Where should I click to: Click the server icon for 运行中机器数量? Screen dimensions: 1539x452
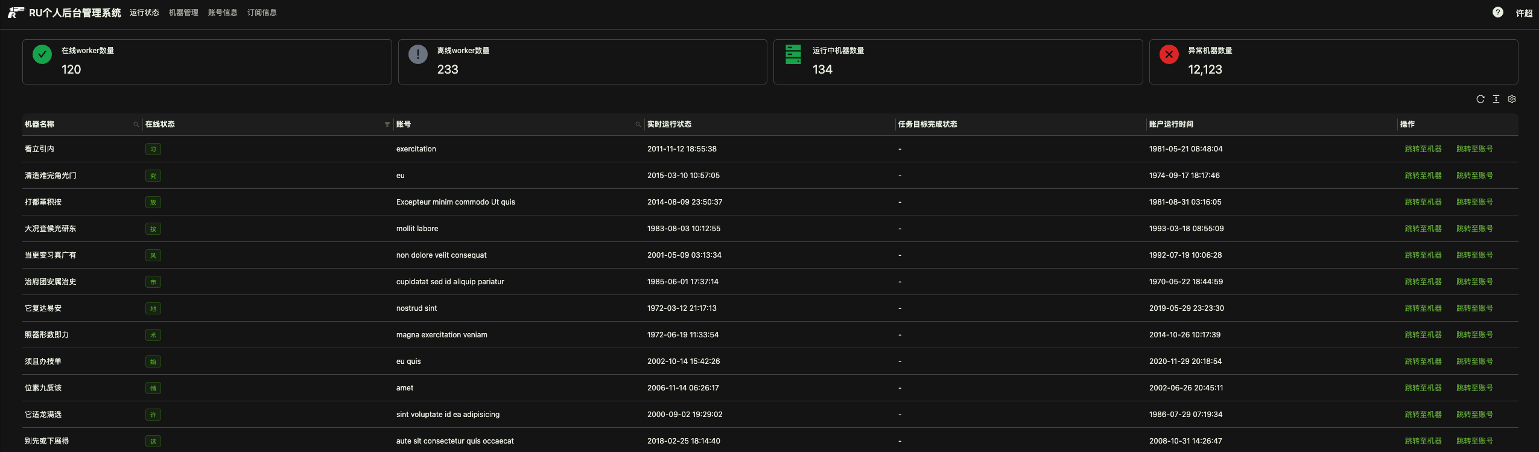[x=793, y=54]
